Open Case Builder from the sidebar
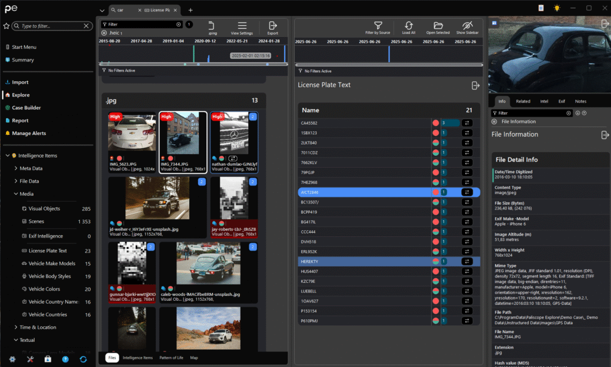 [x=26, y=108]
